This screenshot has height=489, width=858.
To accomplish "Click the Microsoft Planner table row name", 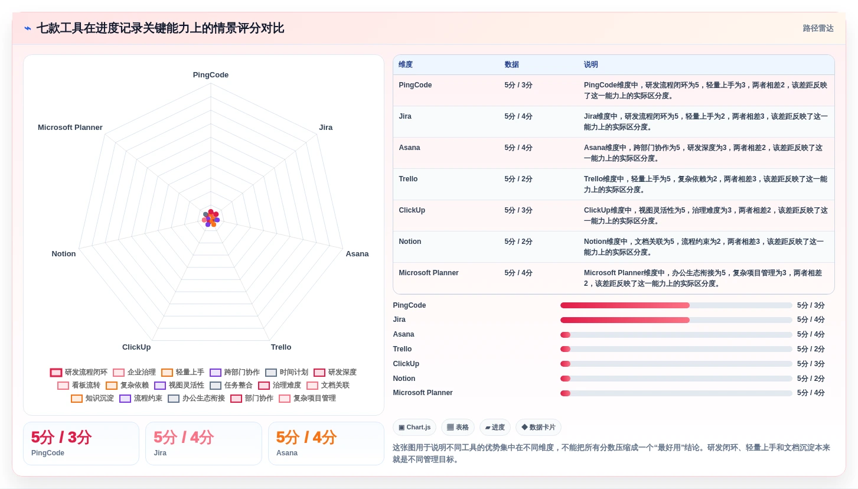I will (x=429, y=273).
